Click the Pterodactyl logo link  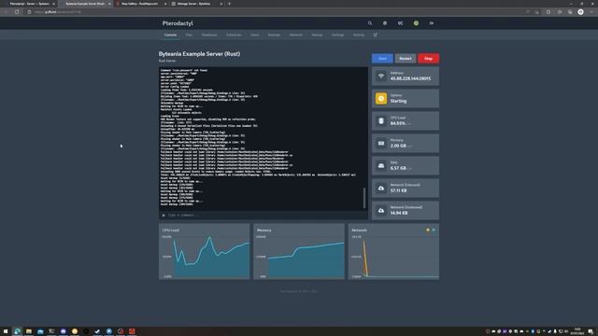point(178,23)
